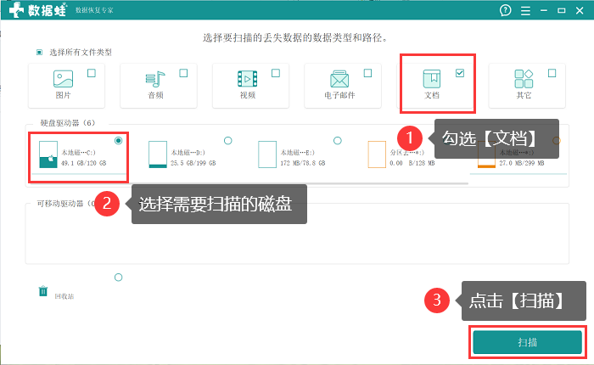This screenshot has height=365, width=594.
Task: Select the recycle bin radio button
Action: pos(119,278)
